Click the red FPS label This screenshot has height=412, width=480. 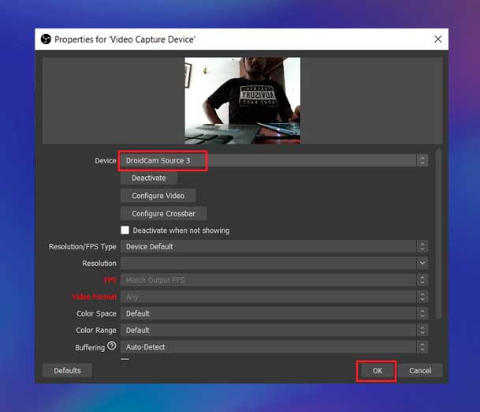(110, 280)
